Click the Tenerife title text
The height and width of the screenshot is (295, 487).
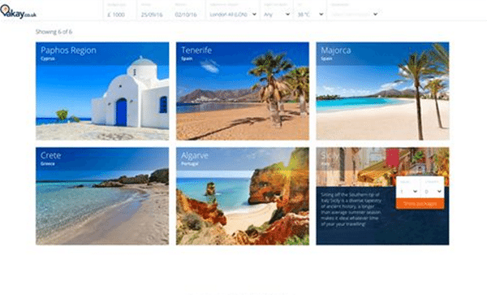196,50
